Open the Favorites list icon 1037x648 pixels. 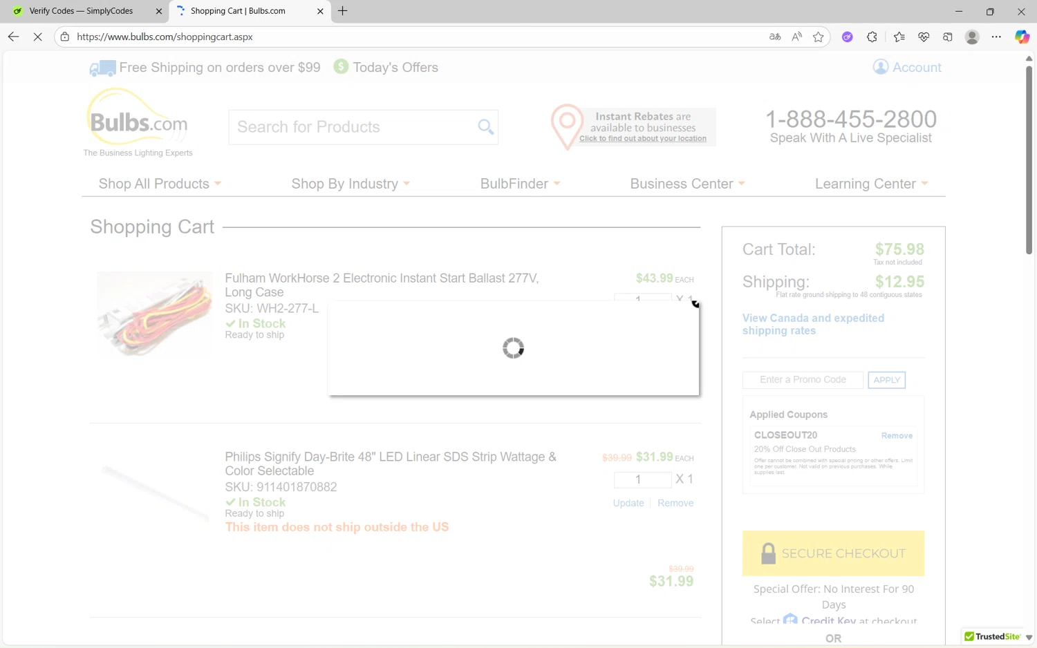(899, 37)
